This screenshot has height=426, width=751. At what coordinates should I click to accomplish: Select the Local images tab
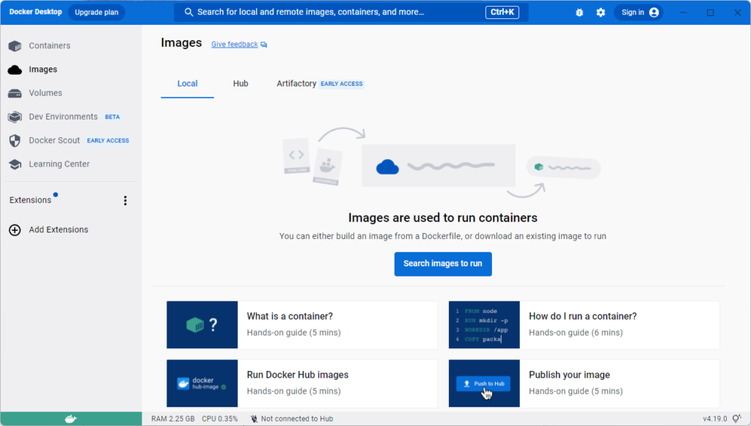pos(187,84)
